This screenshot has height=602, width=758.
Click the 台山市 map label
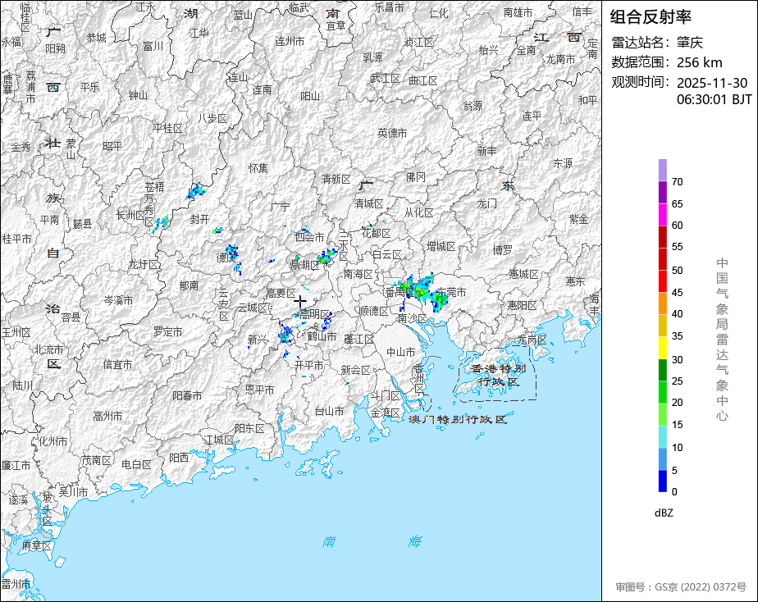tap(329, 411)
